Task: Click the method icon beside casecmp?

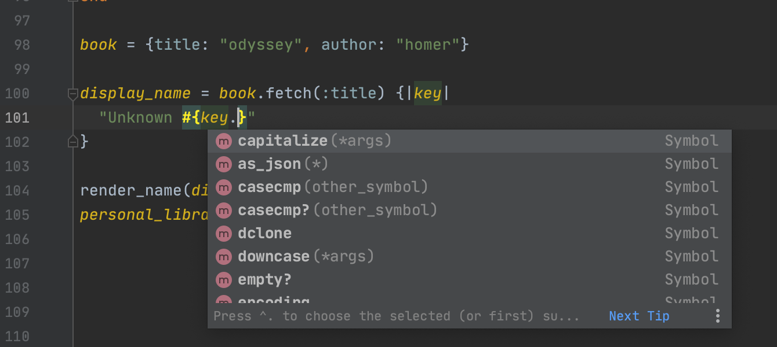Action: [x=223, y=211]
